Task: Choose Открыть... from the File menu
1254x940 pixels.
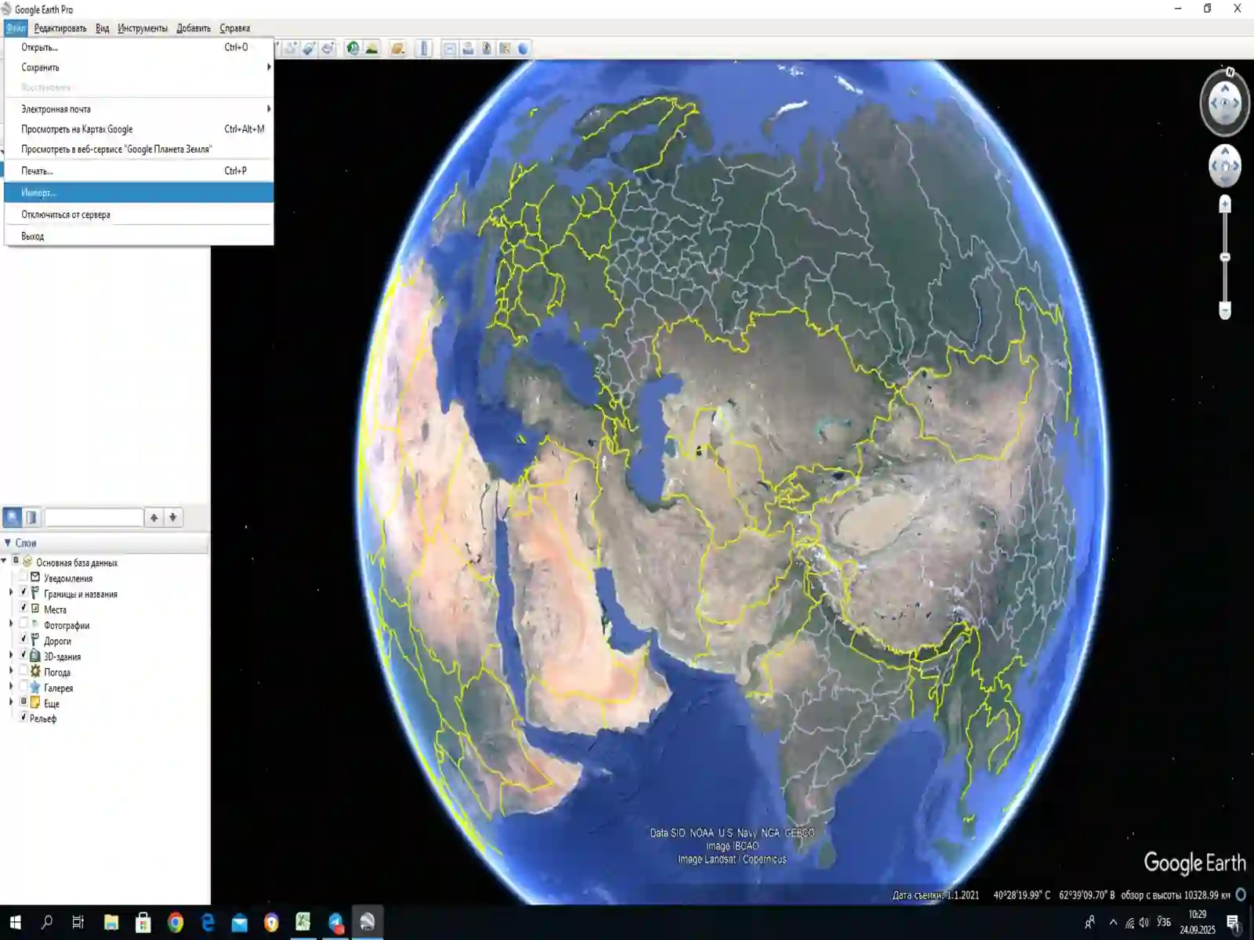Action: 139,47
